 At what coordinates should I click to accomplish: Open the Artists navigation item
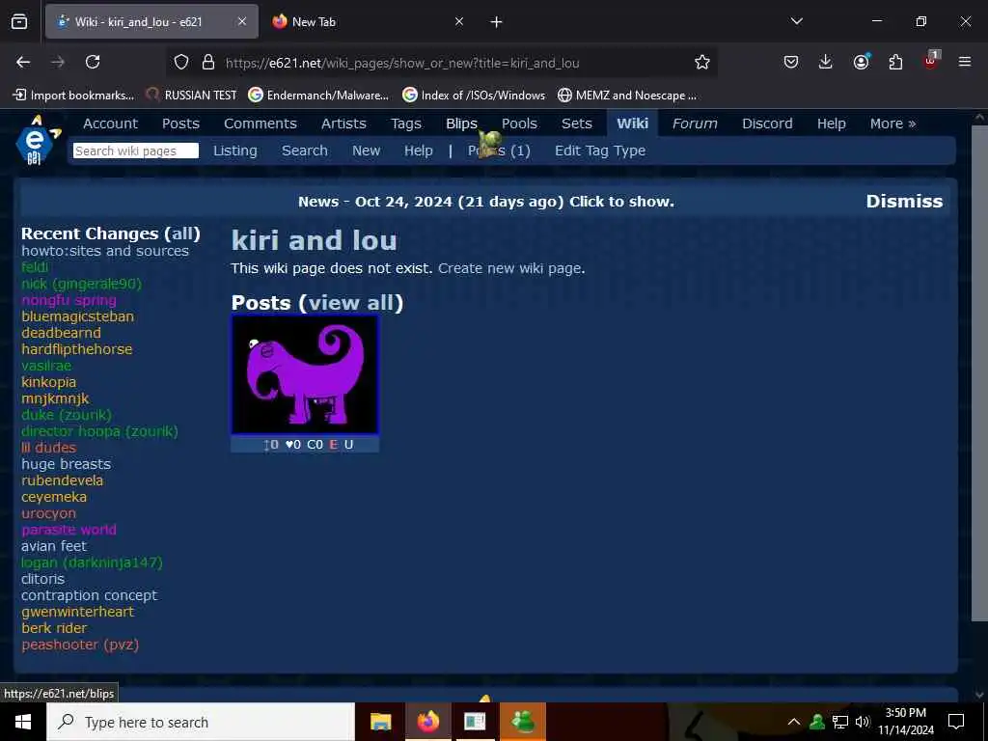pyautogui.click(x=343, y=123)
